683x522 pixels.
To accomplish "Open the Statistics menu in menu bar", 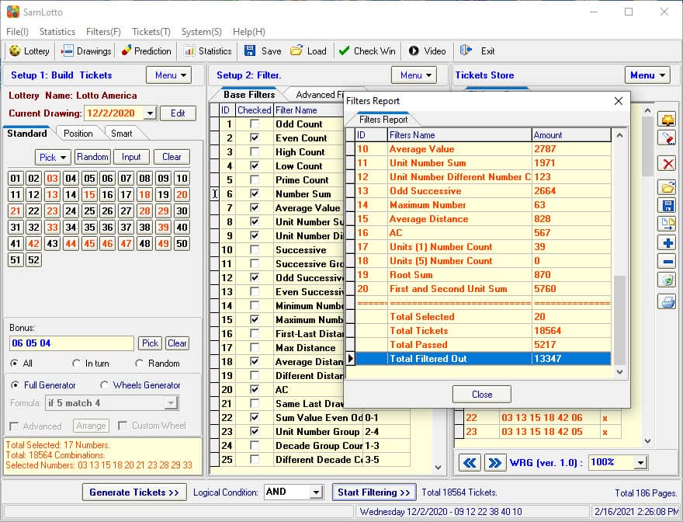I will click(57, 31).
